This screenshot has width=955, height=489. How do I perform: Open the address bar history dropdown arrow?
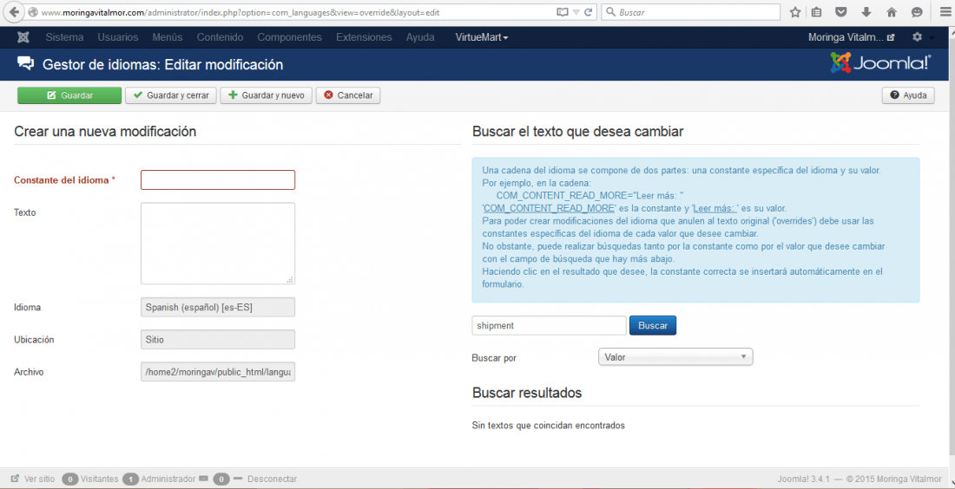(576, 12)
